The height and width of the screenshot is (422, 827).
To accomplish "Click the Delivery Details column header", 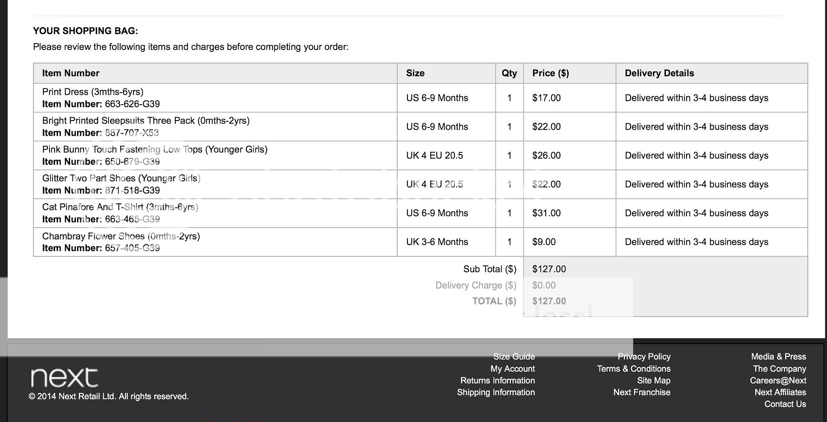I will point(659,73).
